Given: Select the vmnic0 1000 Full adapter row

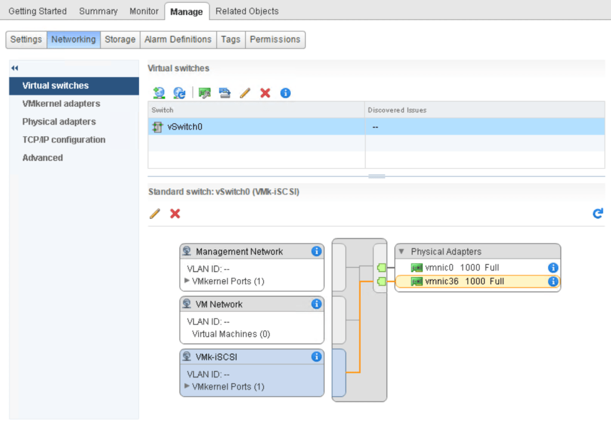Looking at the screenshot, I should pyautogui.click(x=478, y=268).
